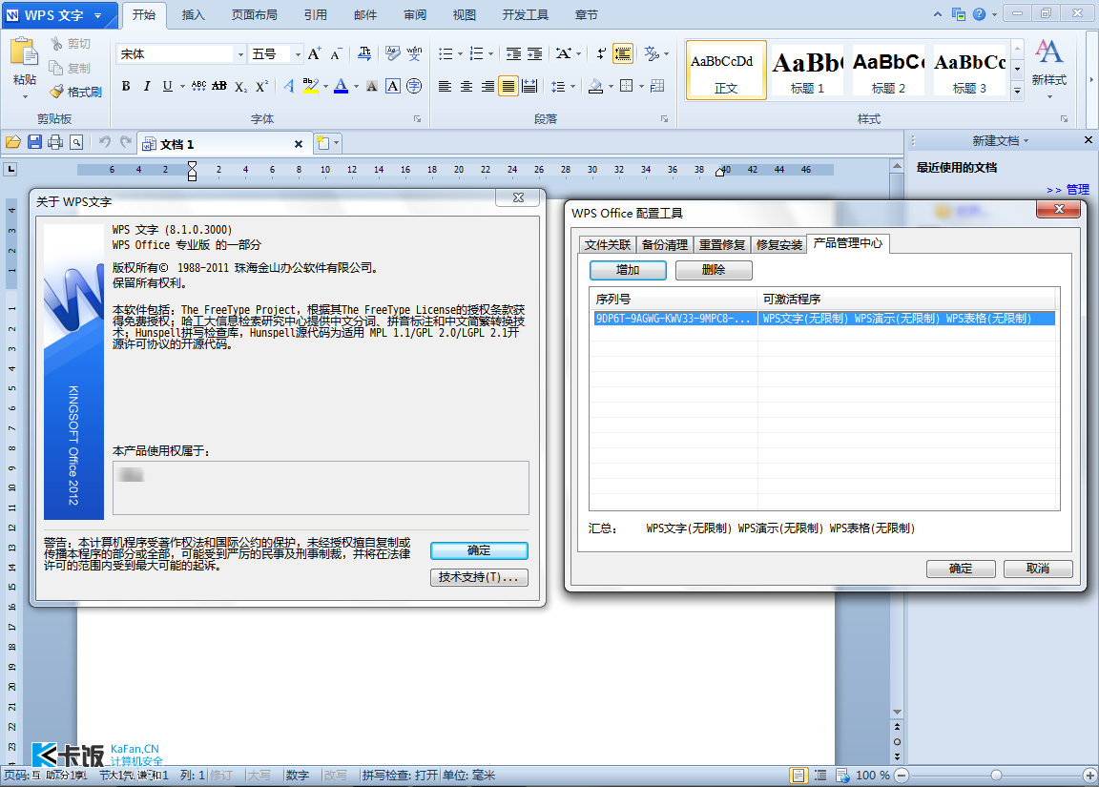Select the serial number row 9DP6T-9AGWG

pos(822,319)
